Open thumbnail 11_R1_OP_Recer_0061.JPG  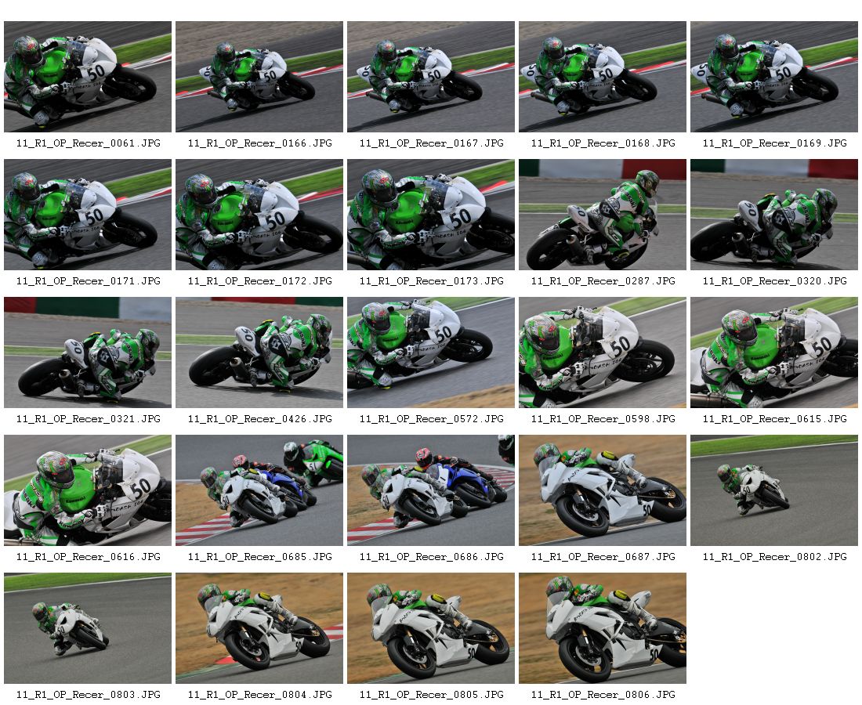pyautogui.click(x=88, y=77)
